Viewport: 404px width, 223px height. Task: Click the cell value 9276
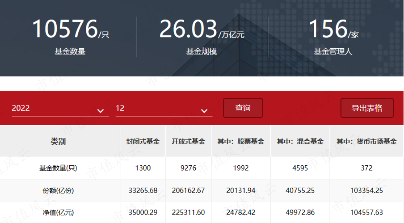[188, 168]
